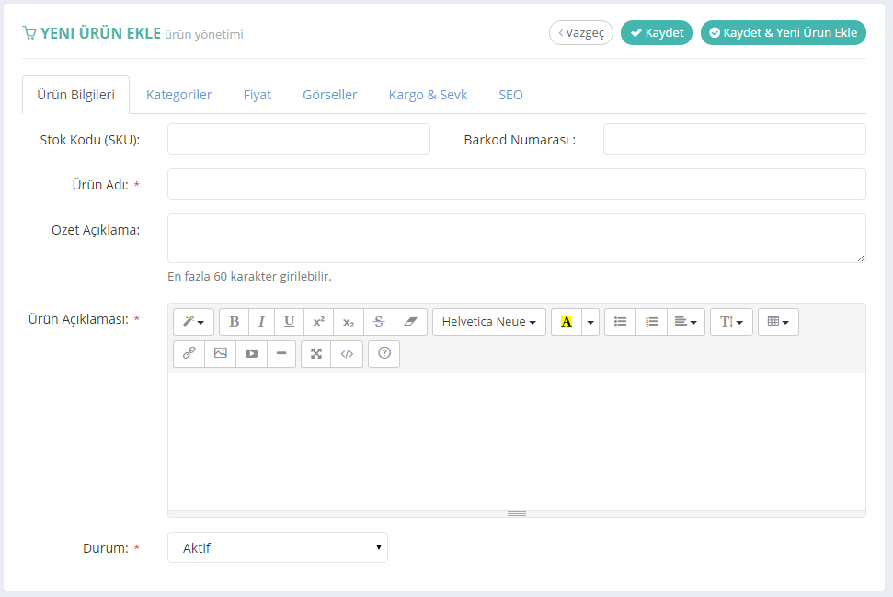Apply italic text formatting

pyautogui.click(x=261, y=322)
